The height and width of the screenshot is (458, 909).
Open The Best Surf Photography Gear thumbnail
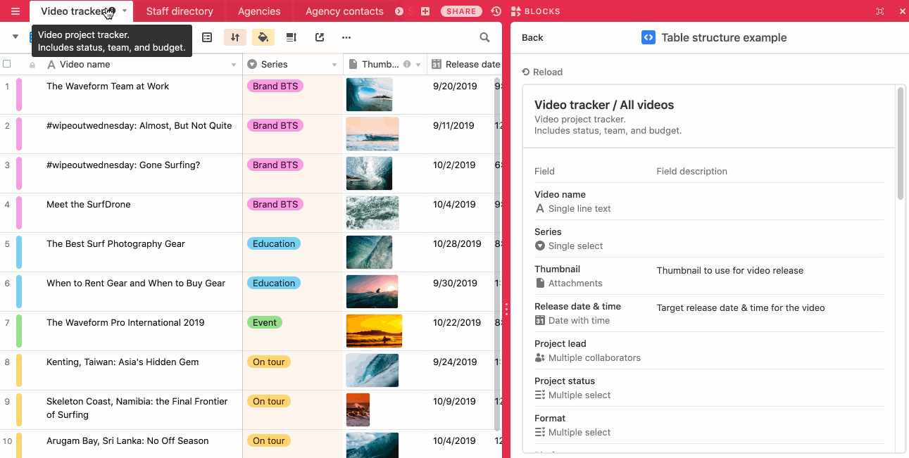[369, 252]
